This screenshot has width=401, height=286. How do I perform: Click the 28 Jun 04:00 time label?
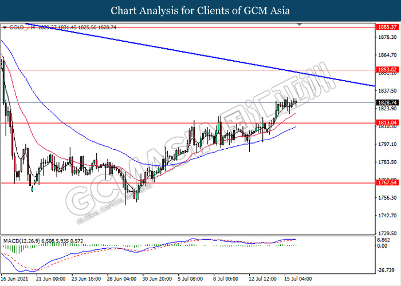[121, 279]
